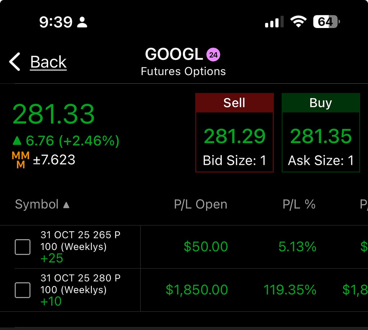Screen dimensions: 368x330
Task: Open the 31 OCT 25 280 P row
Action: tap(184, 290)
